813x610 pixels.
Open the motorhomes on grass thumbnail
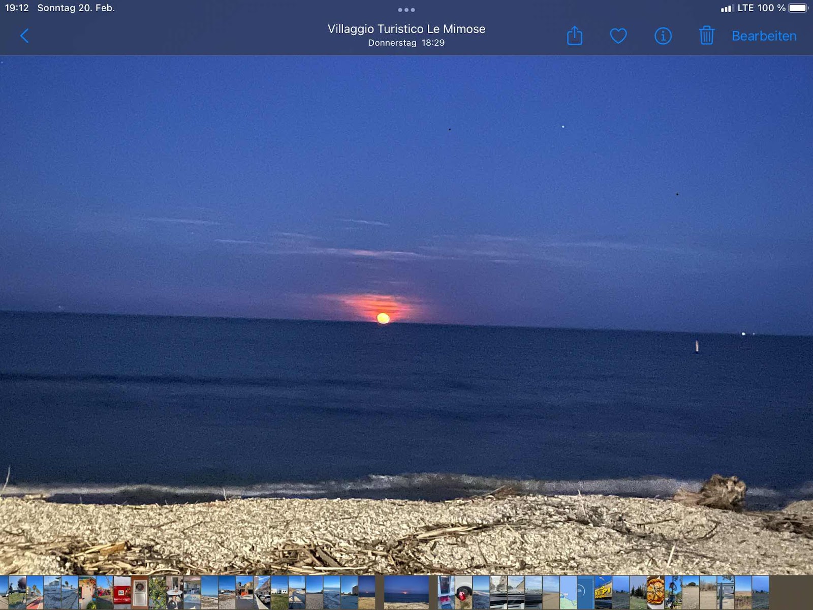click(x=279, y=592)
